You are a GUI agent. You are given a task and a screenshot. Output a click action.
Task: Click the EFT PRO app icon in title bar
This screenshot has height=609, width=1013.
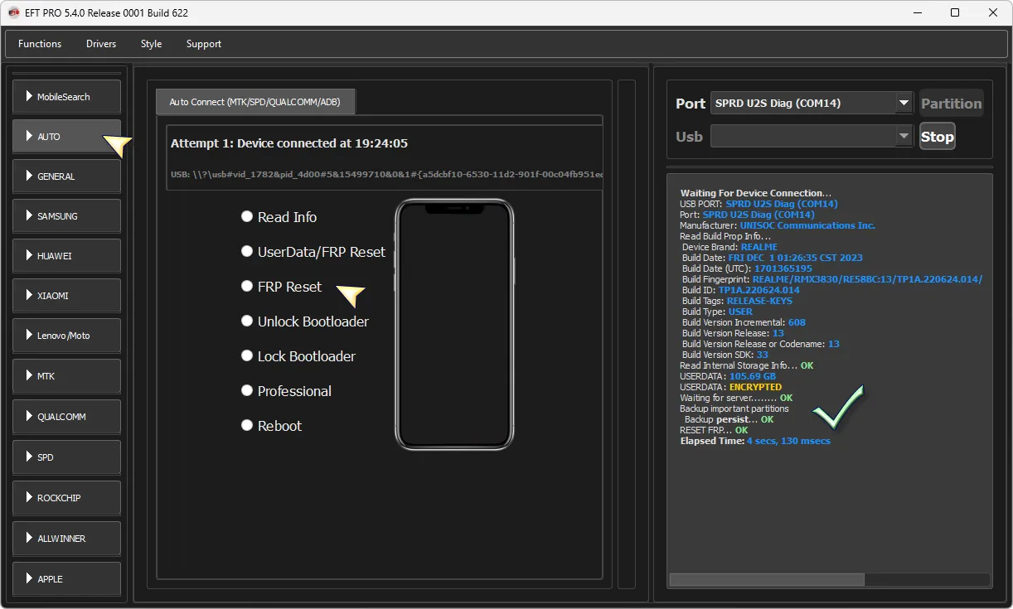pos(13,13)
